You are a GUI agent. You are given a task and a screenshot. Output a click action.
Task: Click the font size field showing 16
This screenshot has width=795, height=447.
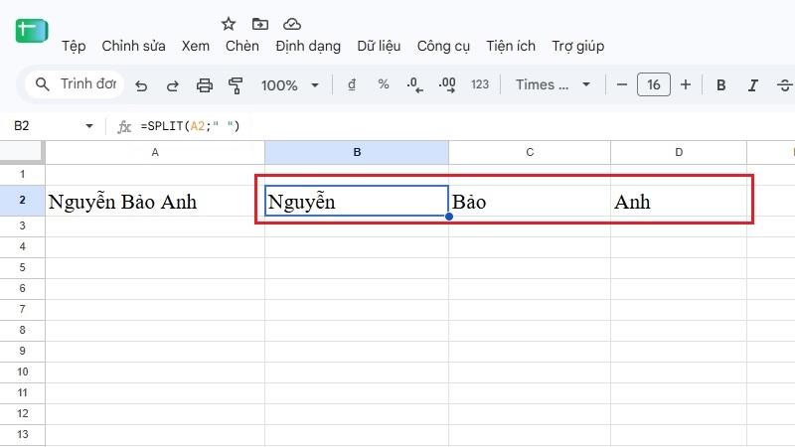[654, 84]
